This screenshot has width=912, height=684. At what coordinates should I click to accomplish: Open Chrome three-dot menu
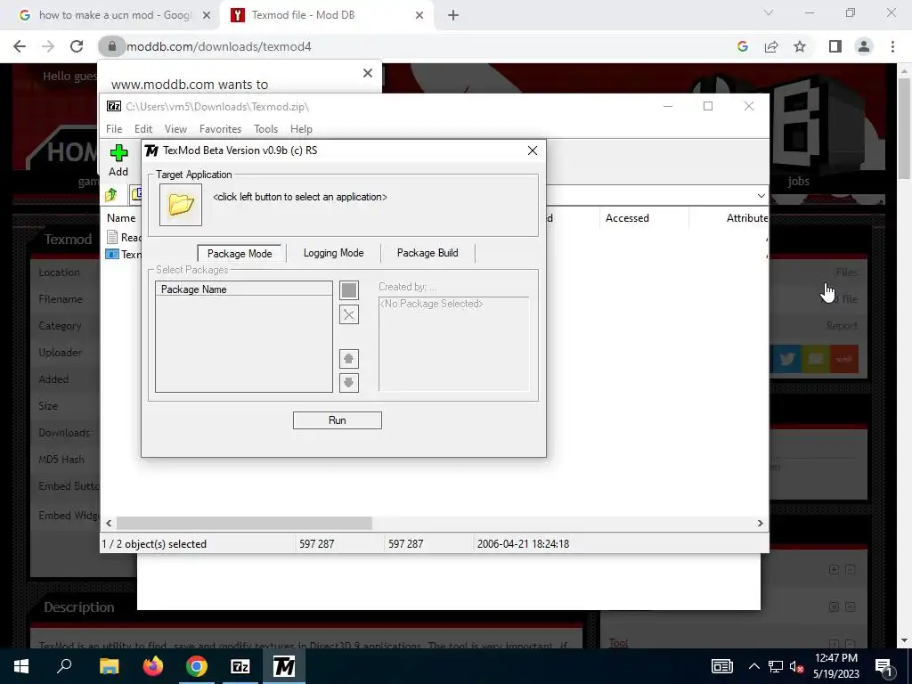pos(892,46)
